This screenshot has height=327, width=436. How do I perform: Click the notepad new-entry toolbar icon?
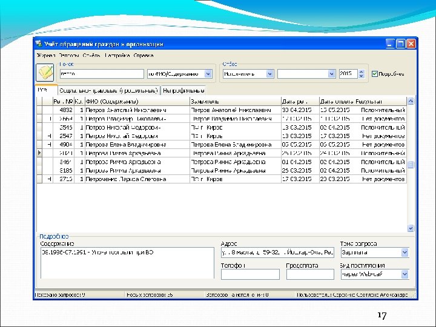click(x=45, y=72)
